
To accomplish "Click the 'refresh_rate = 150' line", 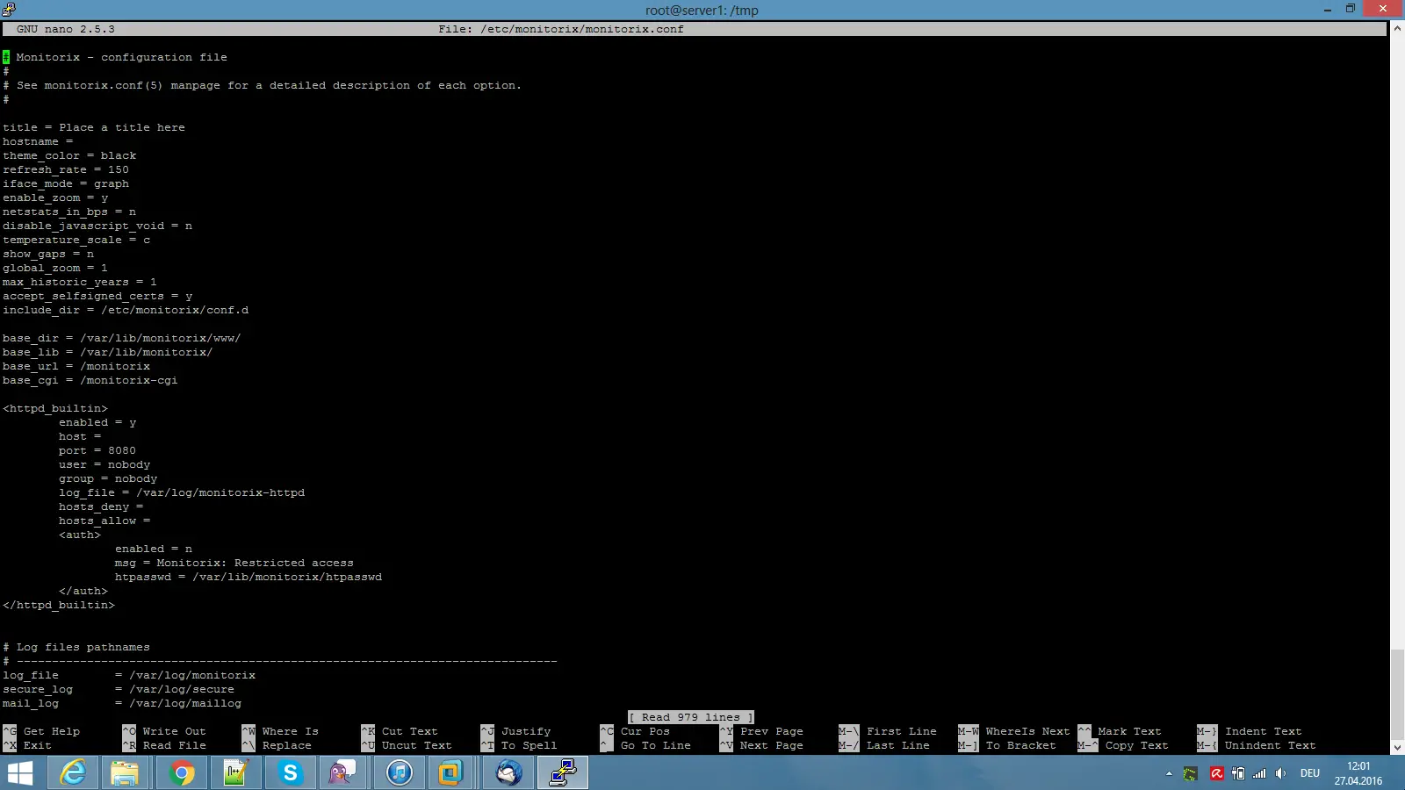I will coord(66,169).
